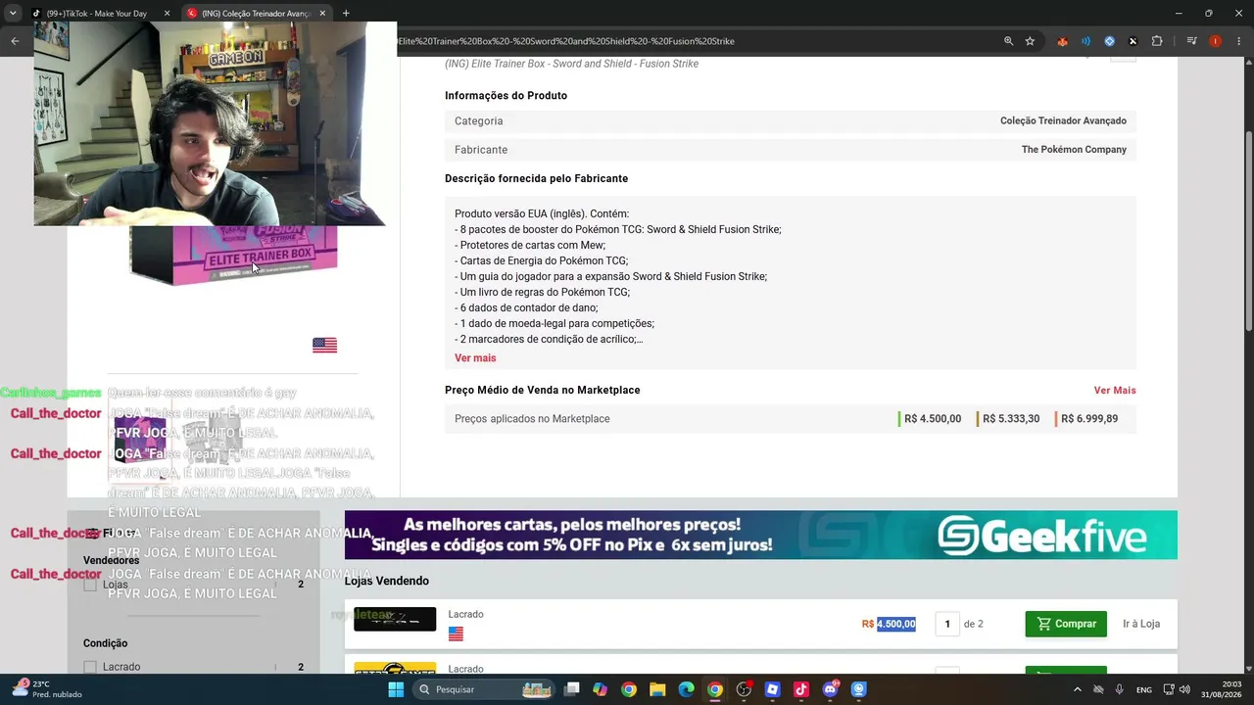
Task: Select the average price R$ 5.333,30
Action: 1011,419
